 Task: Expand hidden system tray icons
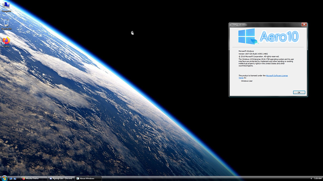tap(311, 179)
